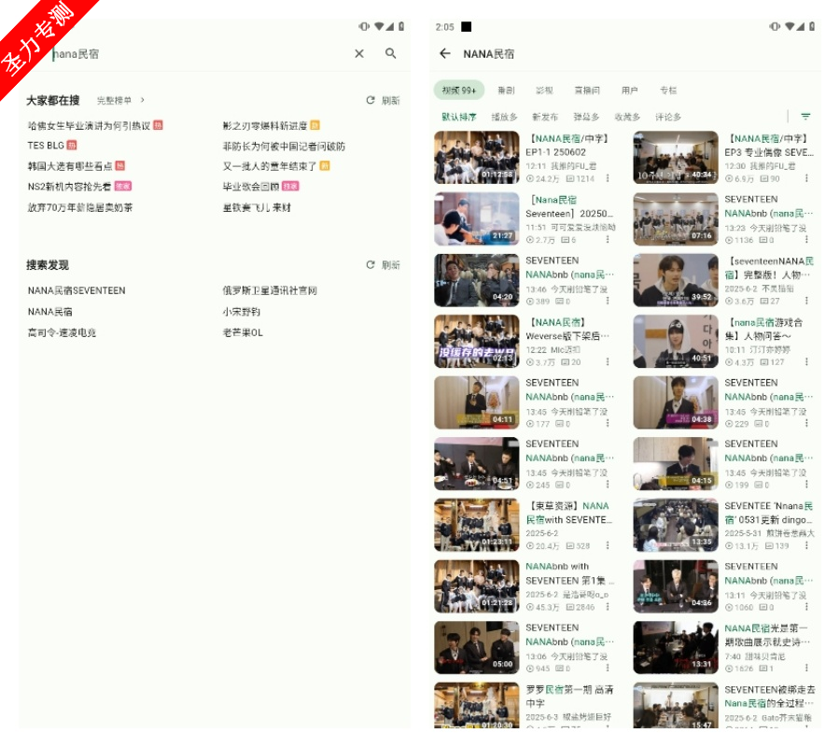Image resolution: width=840 pixels, height=747 pixels.
Task: Search trending topic 又一批人的童年结束了
Action: point(270,166)
